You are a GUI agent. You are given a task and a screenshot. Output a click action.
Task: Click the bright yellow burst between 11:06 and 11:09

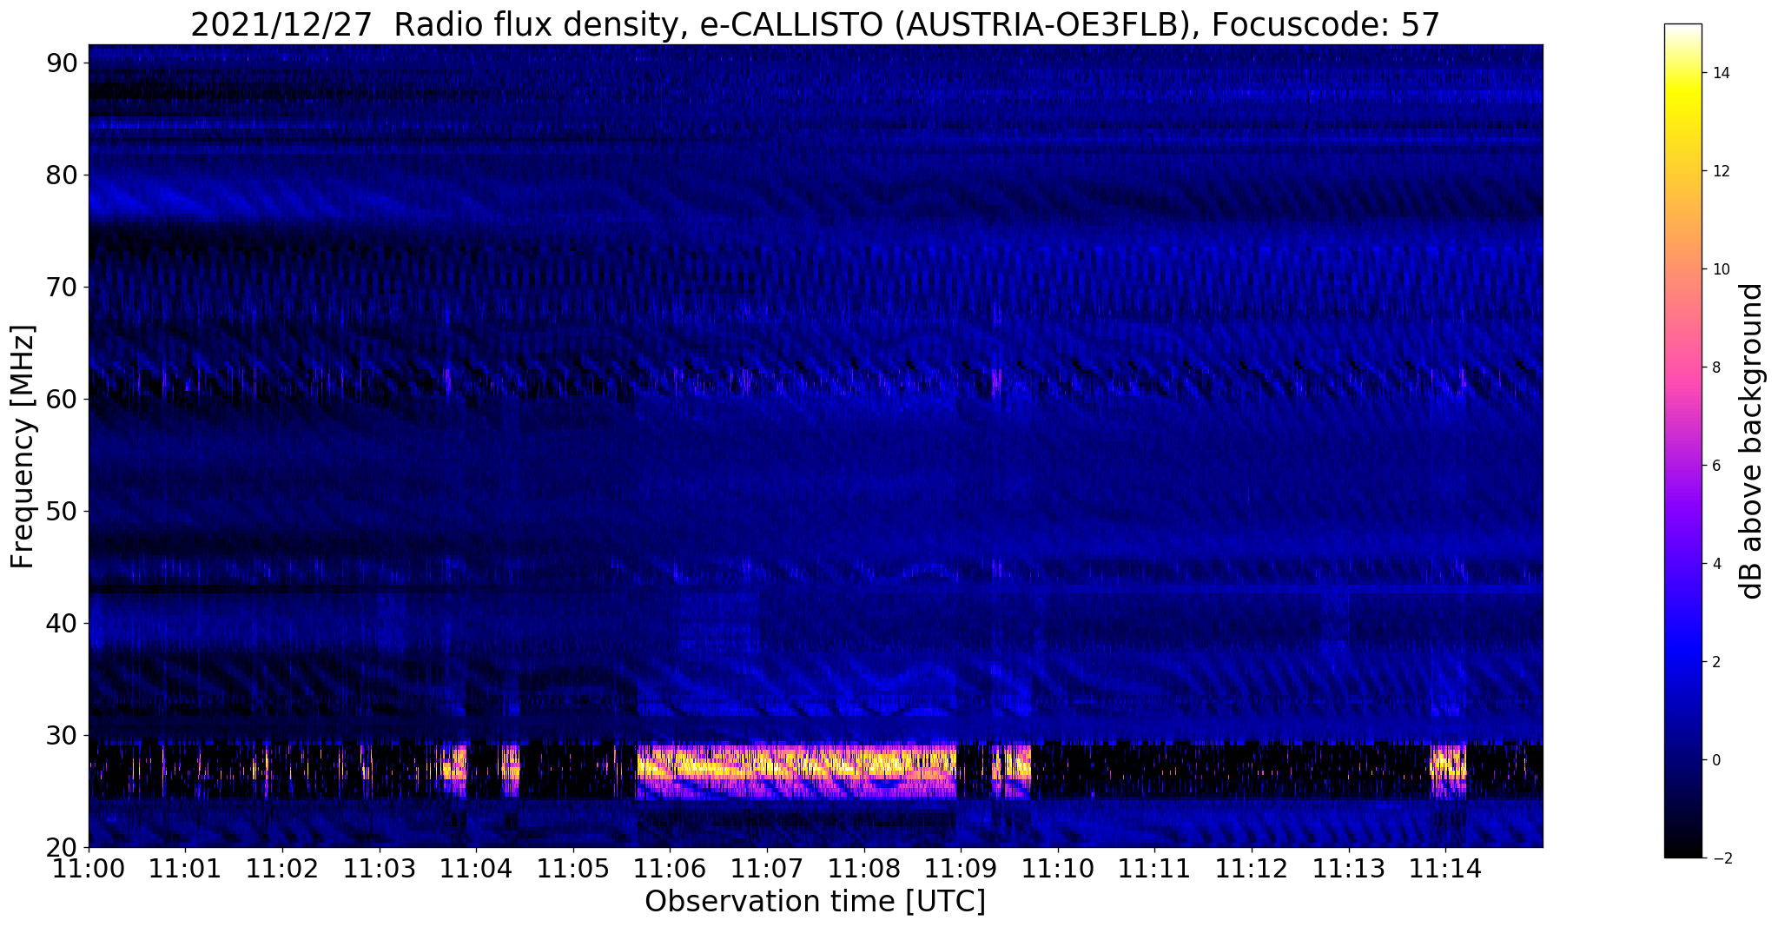(x=796, y=771)
